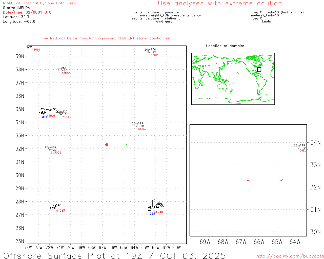Click the blue 'G23' gust label

click(152, 214)
